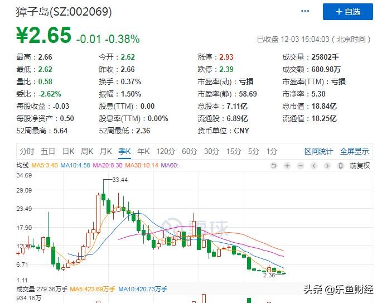Click the current price ¥2.65
The height and width of the screenshot is (303, 382).
coord(43,35)
